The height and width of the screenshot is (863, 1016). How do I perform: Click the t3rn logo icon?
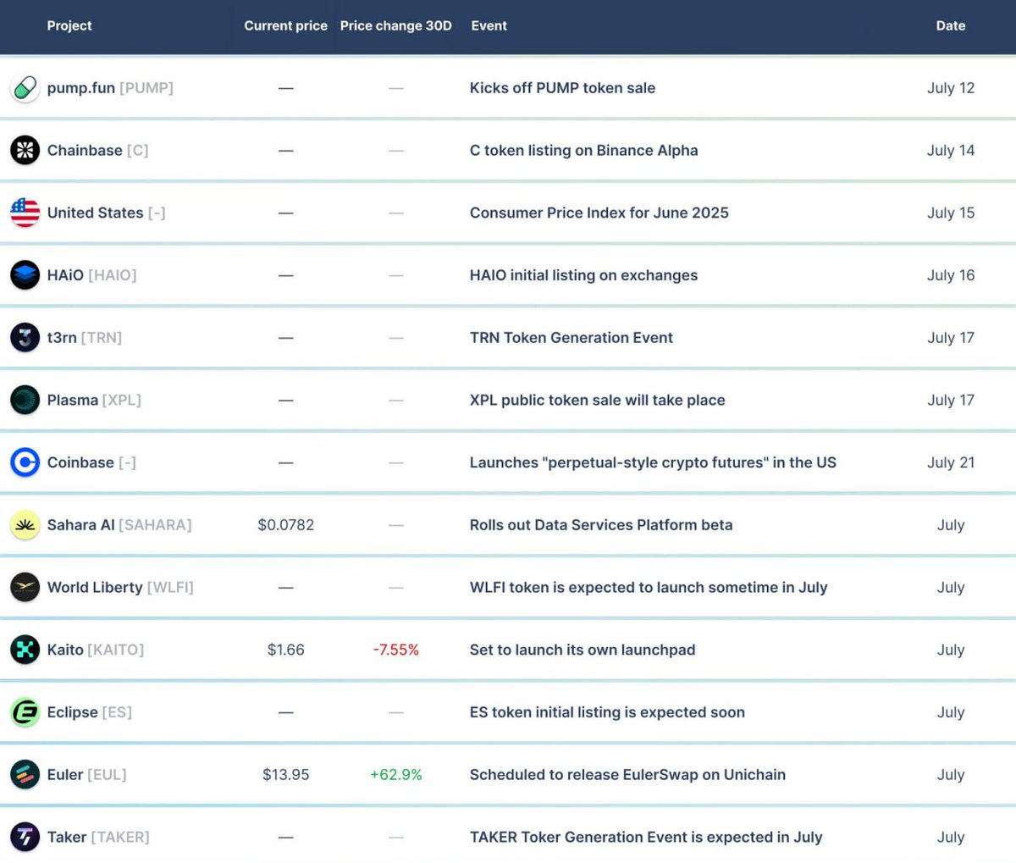click(x=25, y=338)
